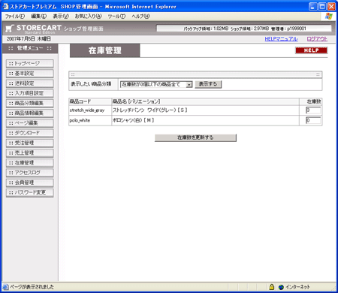The width and height of the screenshot is (338, 293).
Task: Edit stock count for stretch_wide_gray
Action: pyautogui.click(x=313, y=110)
